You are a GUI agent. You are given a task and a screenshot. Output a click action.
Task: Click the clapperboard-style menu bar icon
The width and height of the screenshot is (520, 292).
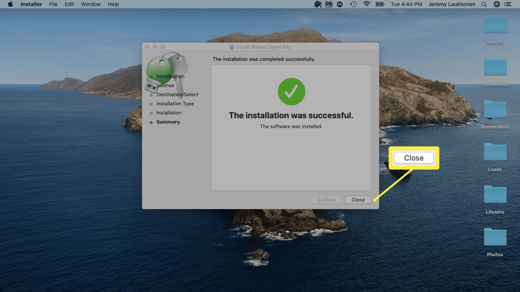coord(329,4)
